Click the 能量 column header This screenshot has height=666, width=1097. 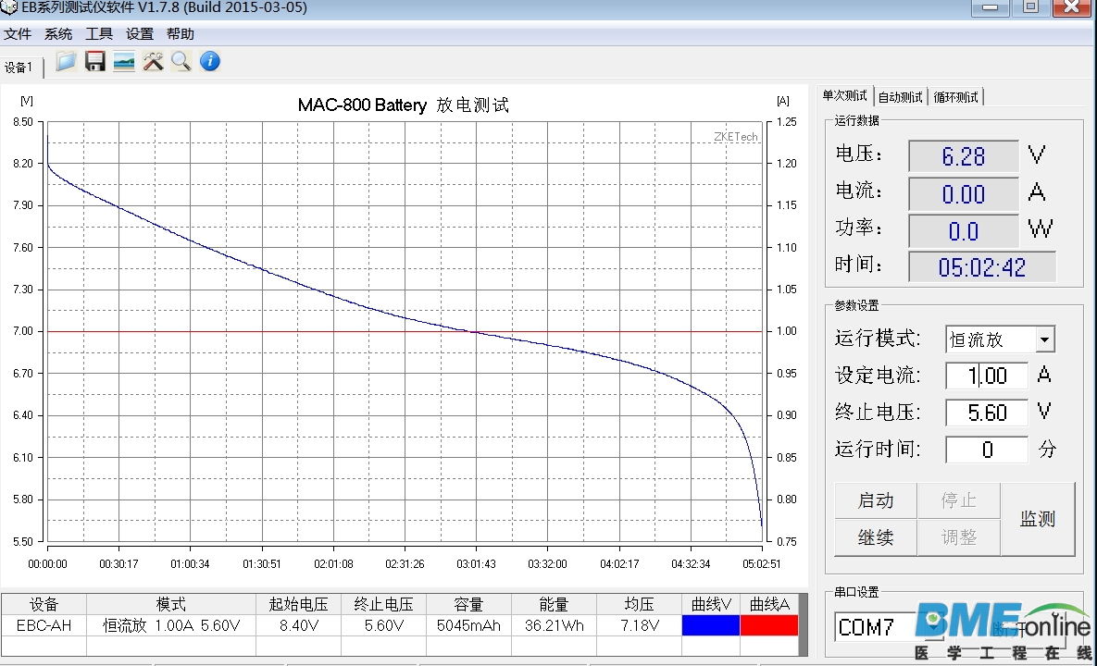click(x=555, y=605)
